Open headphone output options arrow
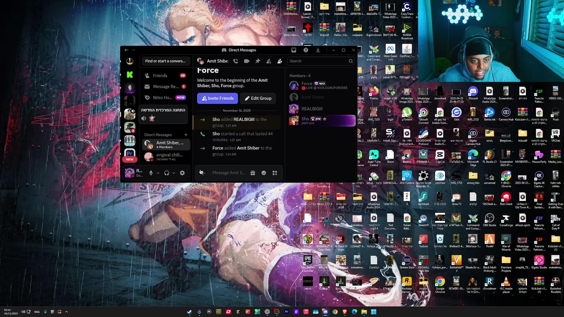Screen dimensions: 564x317 tap(174, 173)
